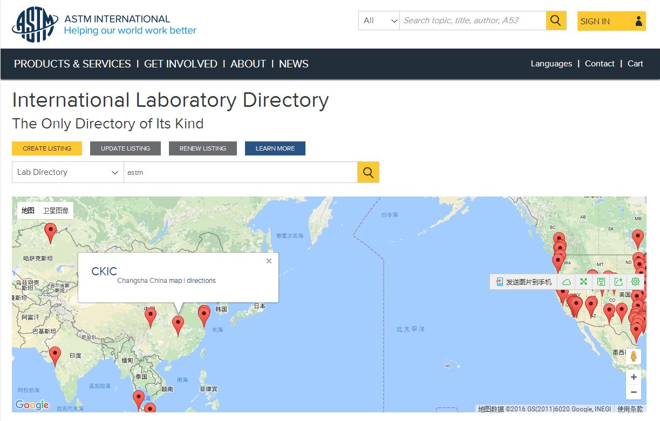Open the All search category dropdown
The height and width of the screenshot is (421, 660).
coord(379,21)
